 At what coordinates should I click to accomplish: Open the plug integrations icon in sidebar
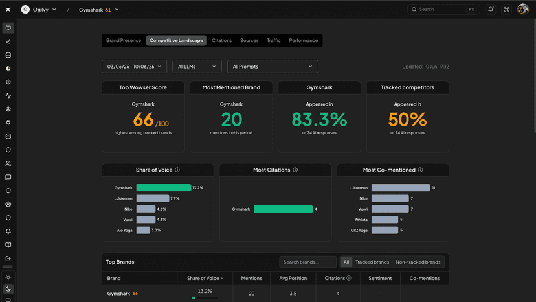[8, 122]
